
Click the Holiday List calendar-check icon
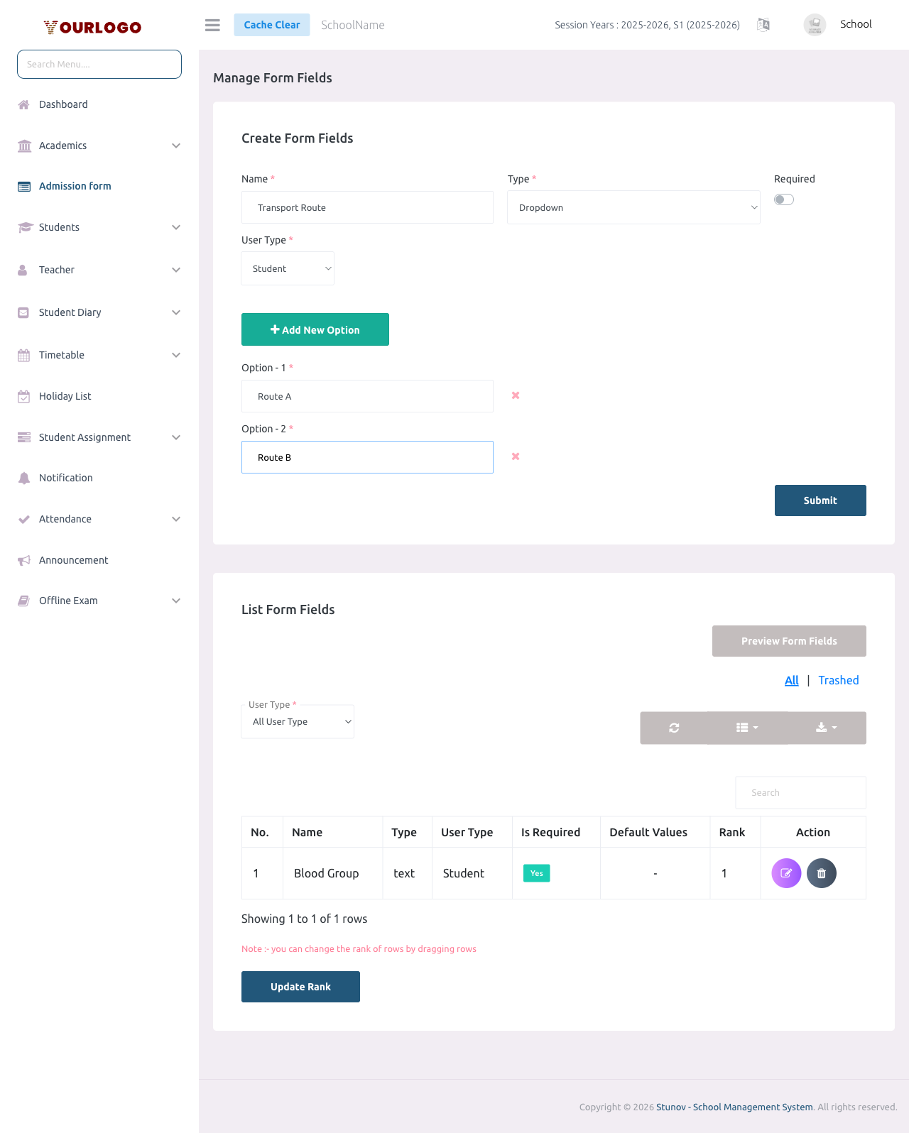[23, 396]
